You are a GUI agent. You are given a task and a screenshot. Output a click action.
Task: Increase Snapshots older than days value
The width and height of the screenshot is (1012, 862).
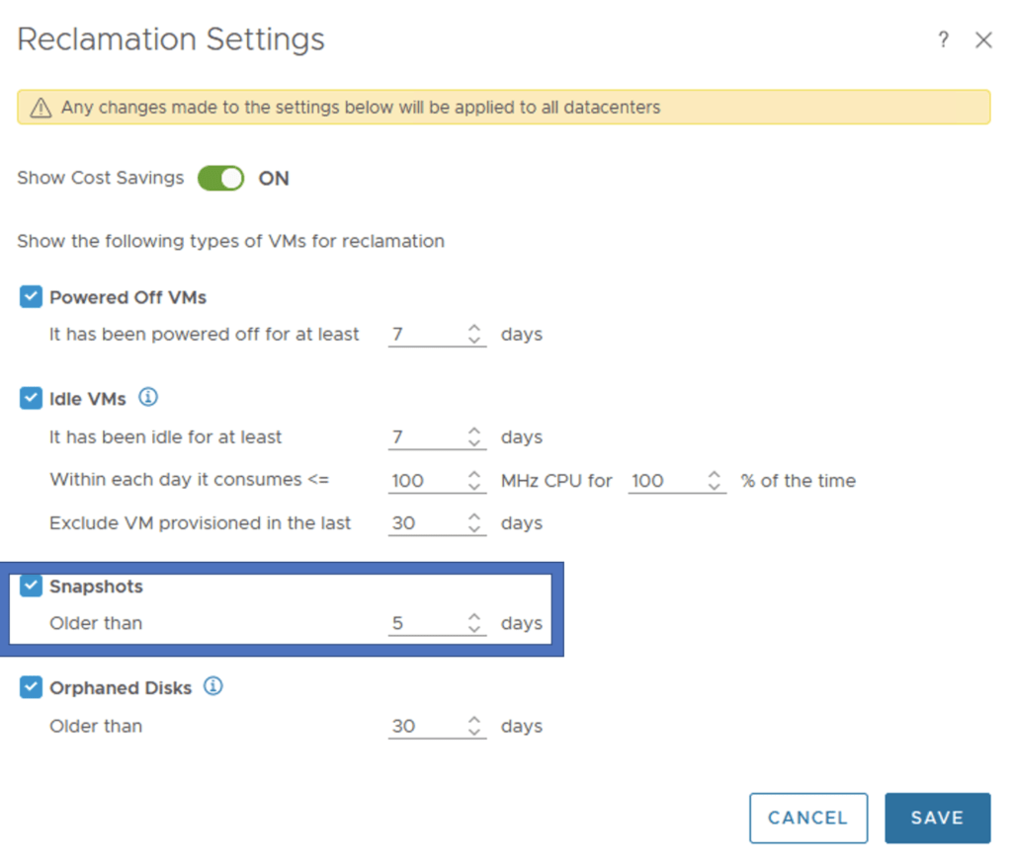pos(475,617)
